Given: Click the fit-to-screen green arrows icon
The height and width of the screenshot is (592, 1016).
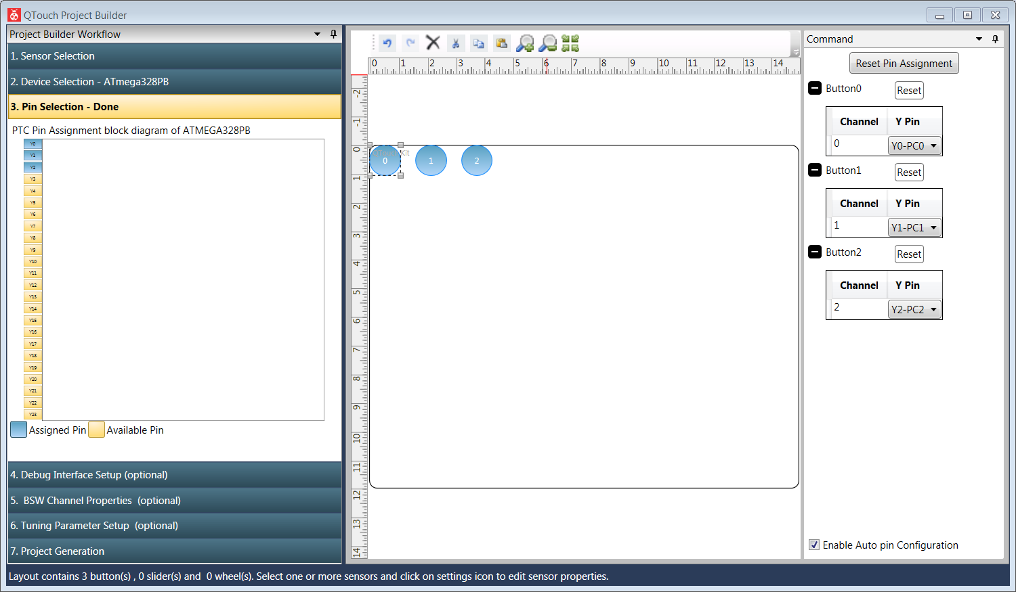Looking at the screenshot, I should coord(570,43).
